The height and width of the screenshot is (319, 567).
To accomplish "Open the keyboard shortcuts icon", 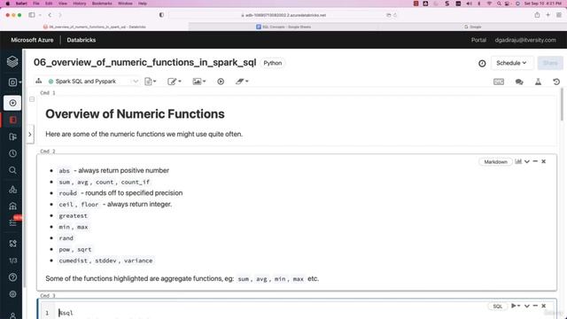I will (499, 82).
